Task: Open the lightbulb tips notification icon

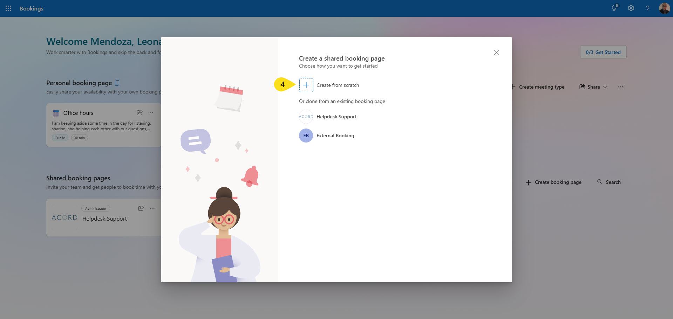Action: pos(614,8)
